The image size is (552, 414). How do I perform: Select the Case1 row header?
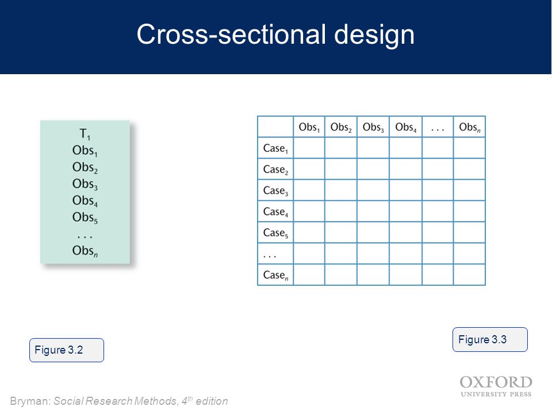(275, 148)
